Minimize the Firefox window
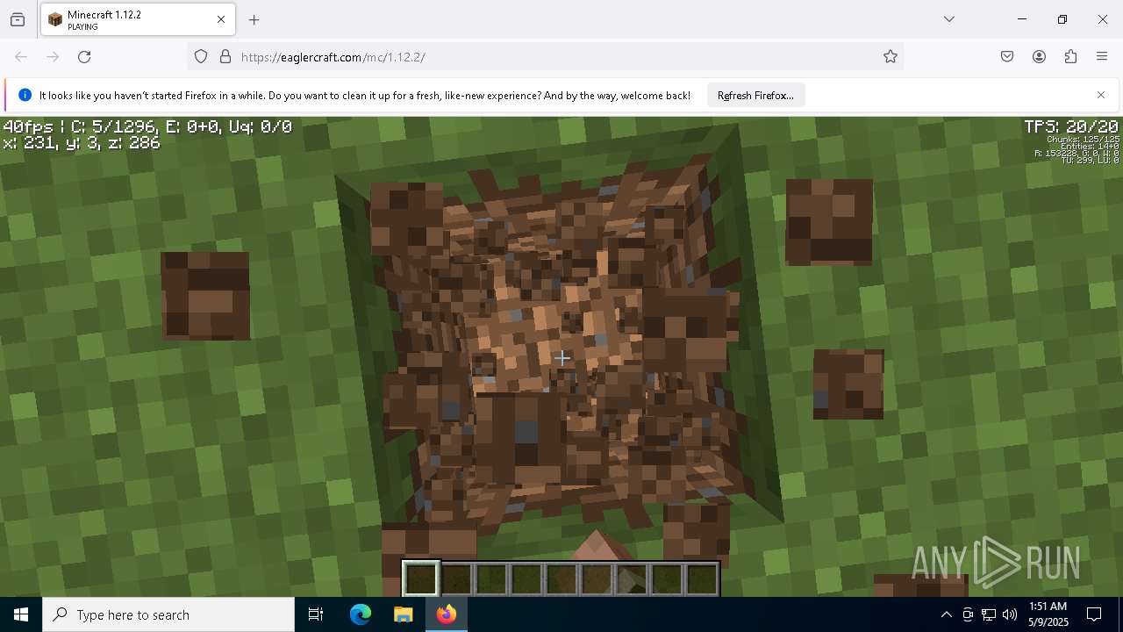This screenshot has width=1123, height=632. (1022, 19)
